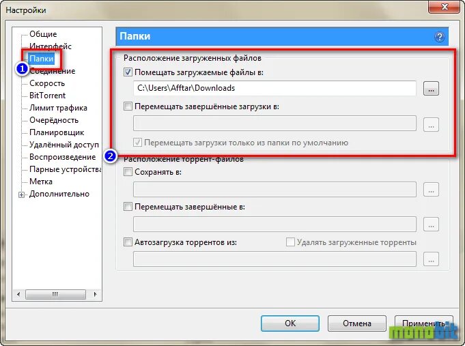Browse folder for downloaded files location

[431, 88]
